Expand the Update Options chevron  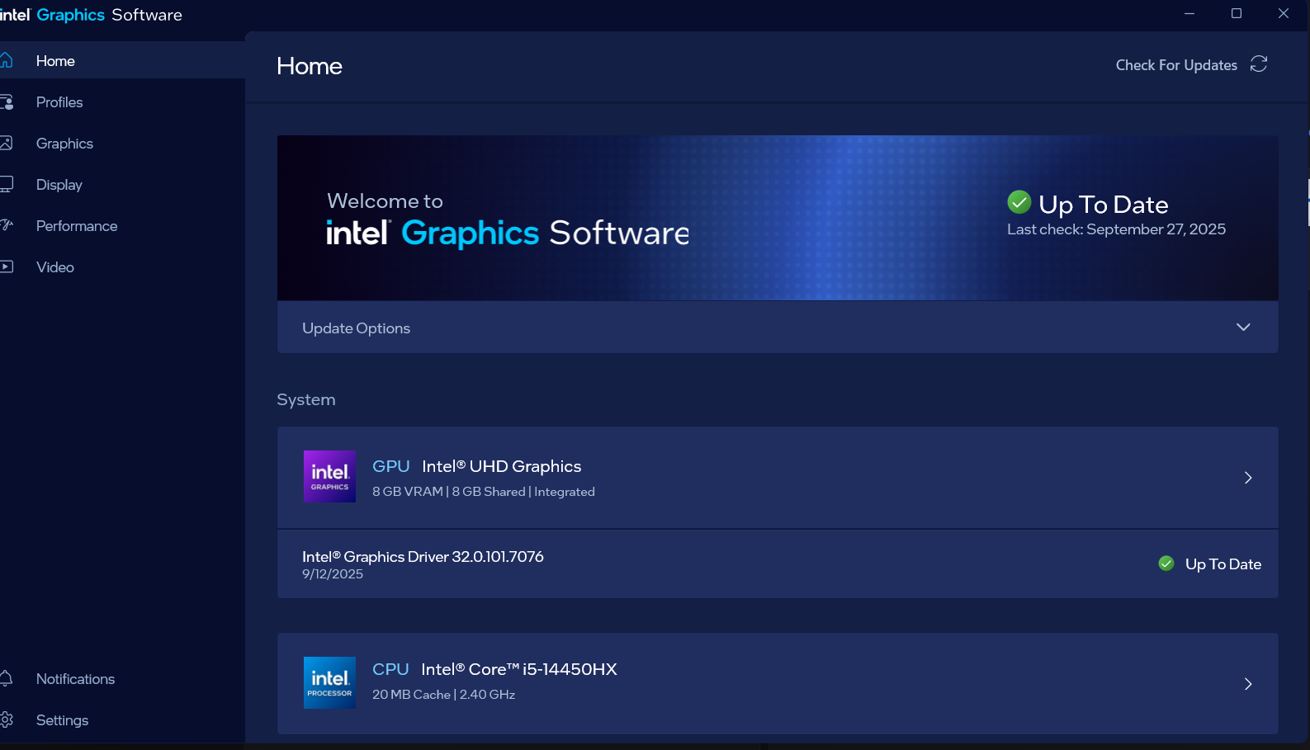(1243, 328)
